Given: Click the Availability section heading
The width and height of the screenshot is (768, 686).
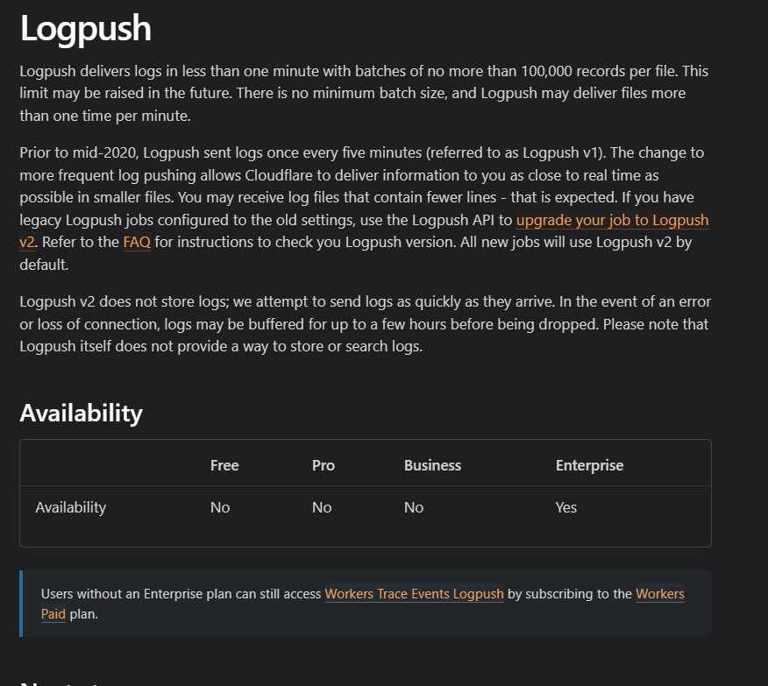Looking at the screenshot, I should (x=81, y=413).
